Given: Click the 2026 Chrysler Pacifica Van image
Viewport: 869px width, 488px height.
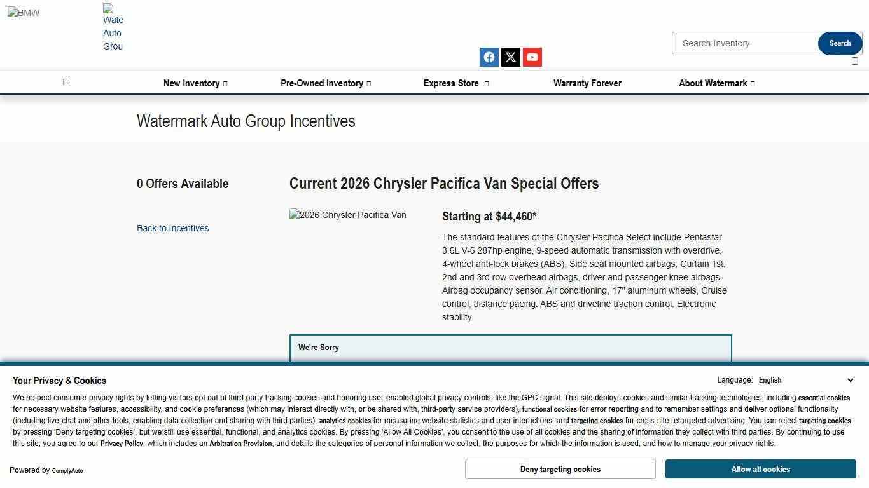Looking at the screenshot, I should tap(347, 215).
